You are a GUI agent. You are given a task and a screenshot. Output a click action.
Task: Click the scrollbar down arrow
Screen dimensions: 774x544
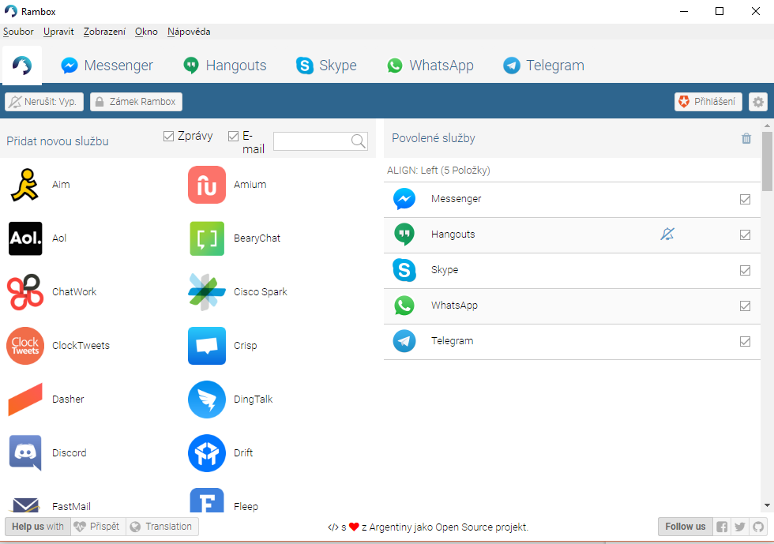point(767,505)
